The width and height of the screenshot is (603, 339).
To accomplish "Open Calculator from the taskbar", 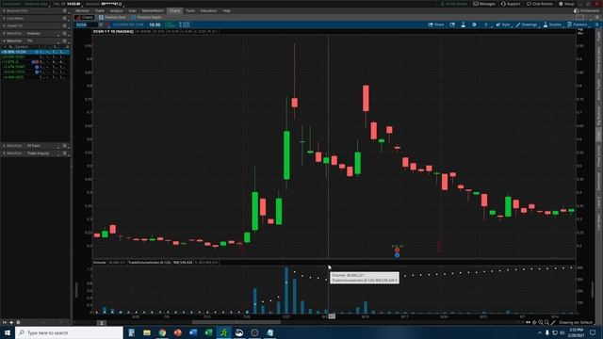I will [131, 332].
